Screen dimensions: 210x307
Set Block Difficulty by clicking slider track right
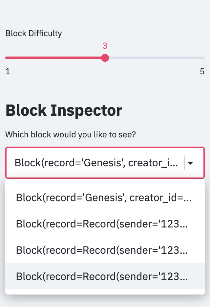point(154,58)
